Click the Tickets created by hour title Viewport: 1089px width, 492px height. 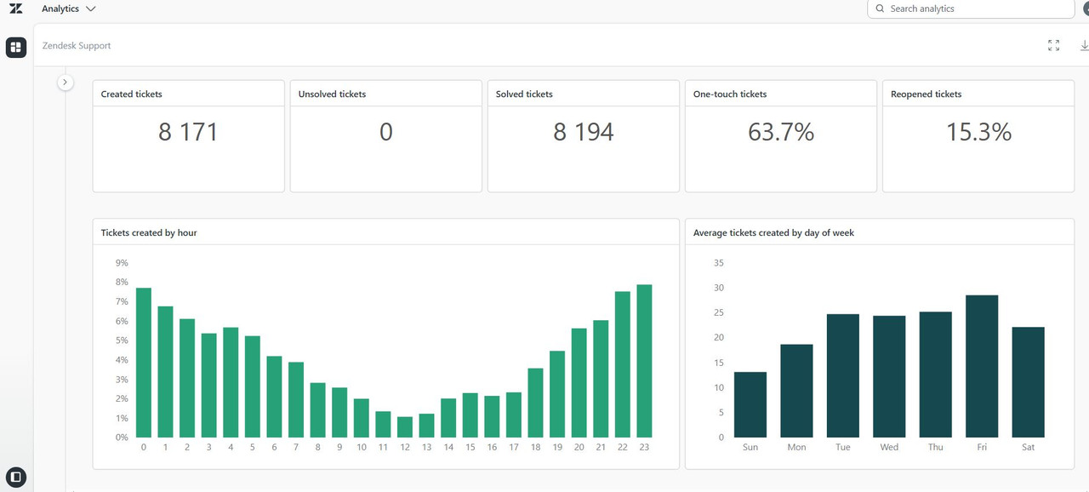(149, 232)
